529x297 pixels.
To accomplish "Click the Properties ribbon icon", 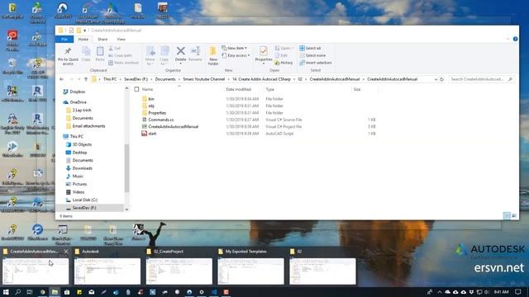I will 264,51.
